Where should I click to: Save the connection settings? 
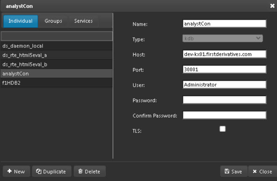tap(233, 171)
